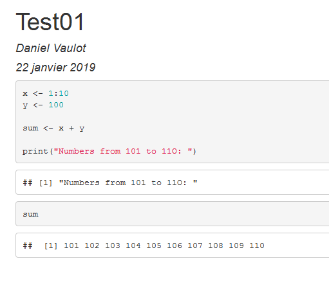
Task: Click the output value 101
Action: (x=71, y=246)
